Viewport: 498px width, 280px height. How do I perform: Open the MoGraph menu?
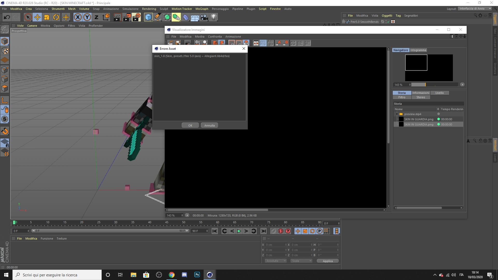[x=202, y=9]
